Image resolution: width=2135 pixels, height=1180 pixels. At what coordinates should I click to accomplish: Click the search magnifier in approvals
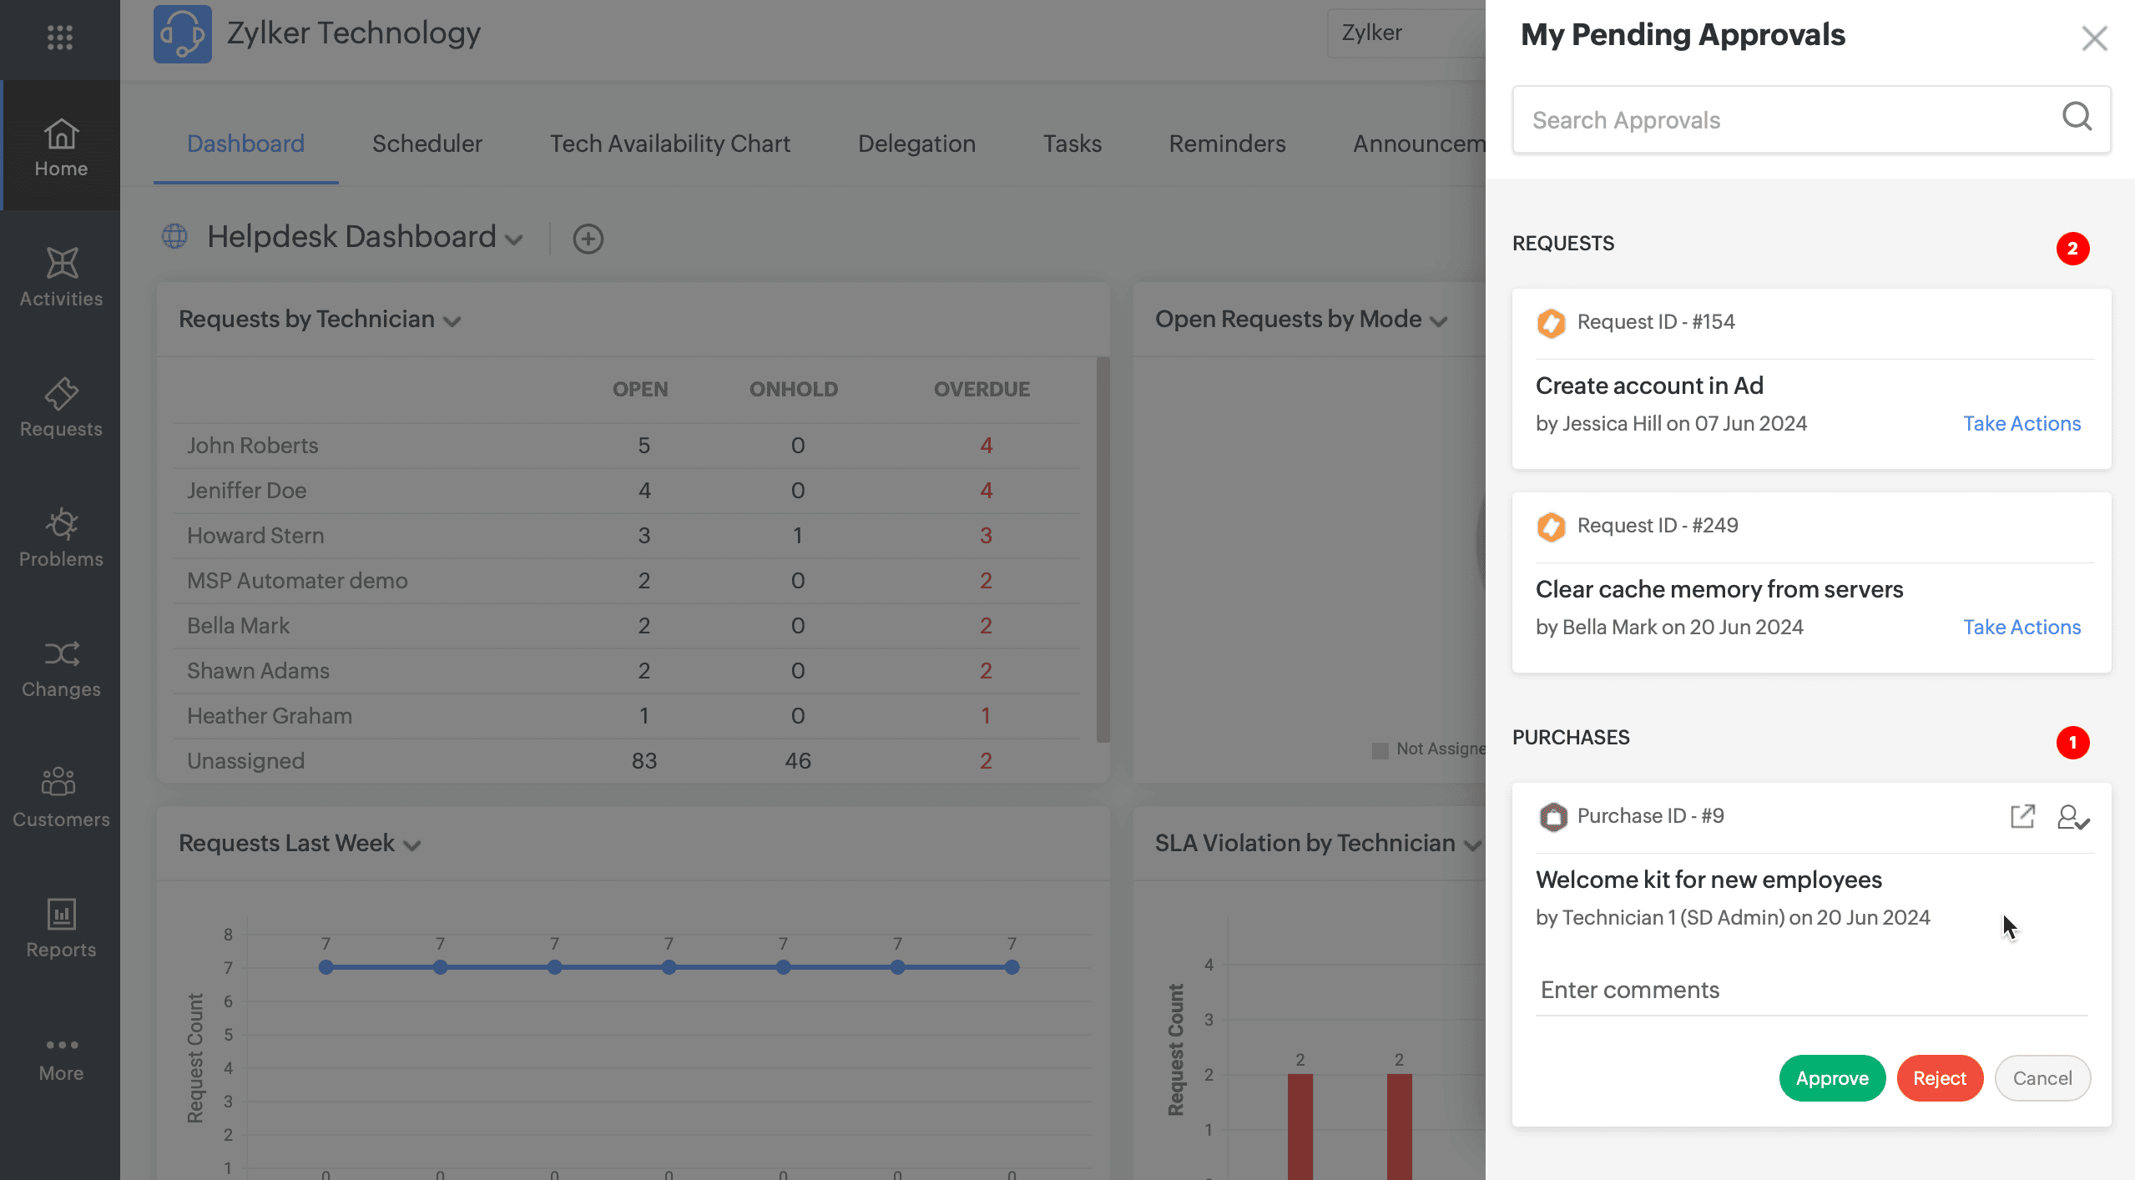(x=2077, y=118)
